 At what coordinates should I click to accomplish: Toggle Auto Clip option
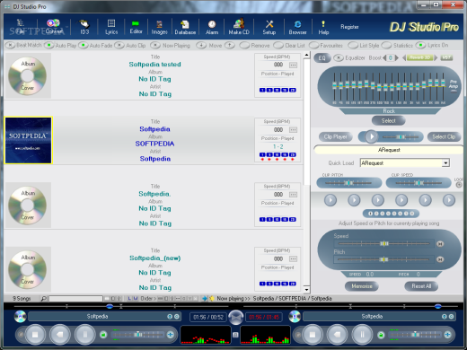click(x=119, y=45)
